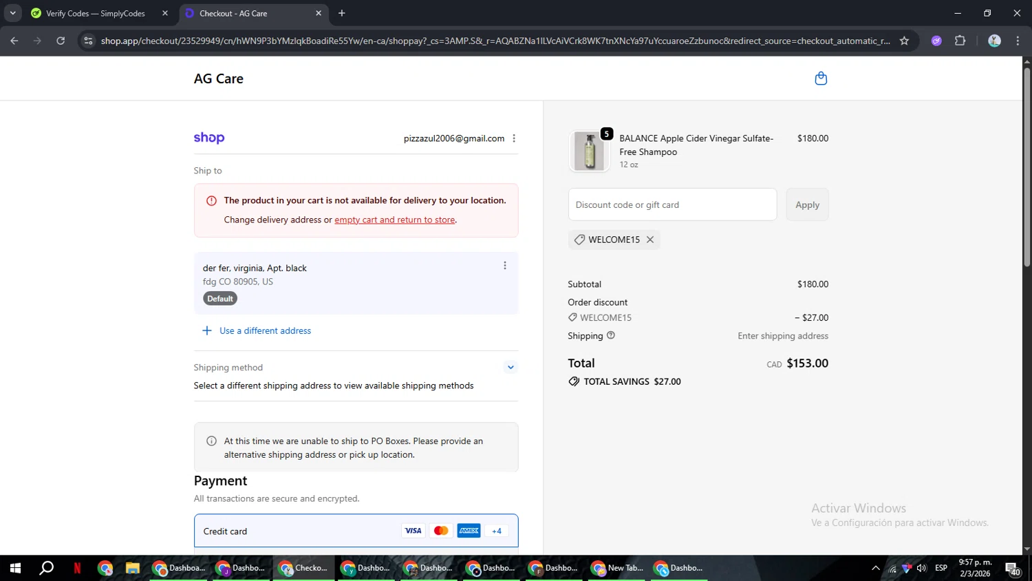Image resolution: width=1032 pixels, height=581 pixels.
Task: Expand the Shipping method section
Action: click(510, 367)
